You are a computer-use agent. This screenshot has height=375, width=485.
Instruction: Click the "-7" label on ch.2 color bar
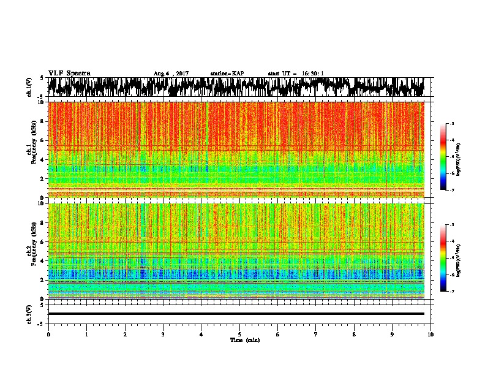[452, 291]
